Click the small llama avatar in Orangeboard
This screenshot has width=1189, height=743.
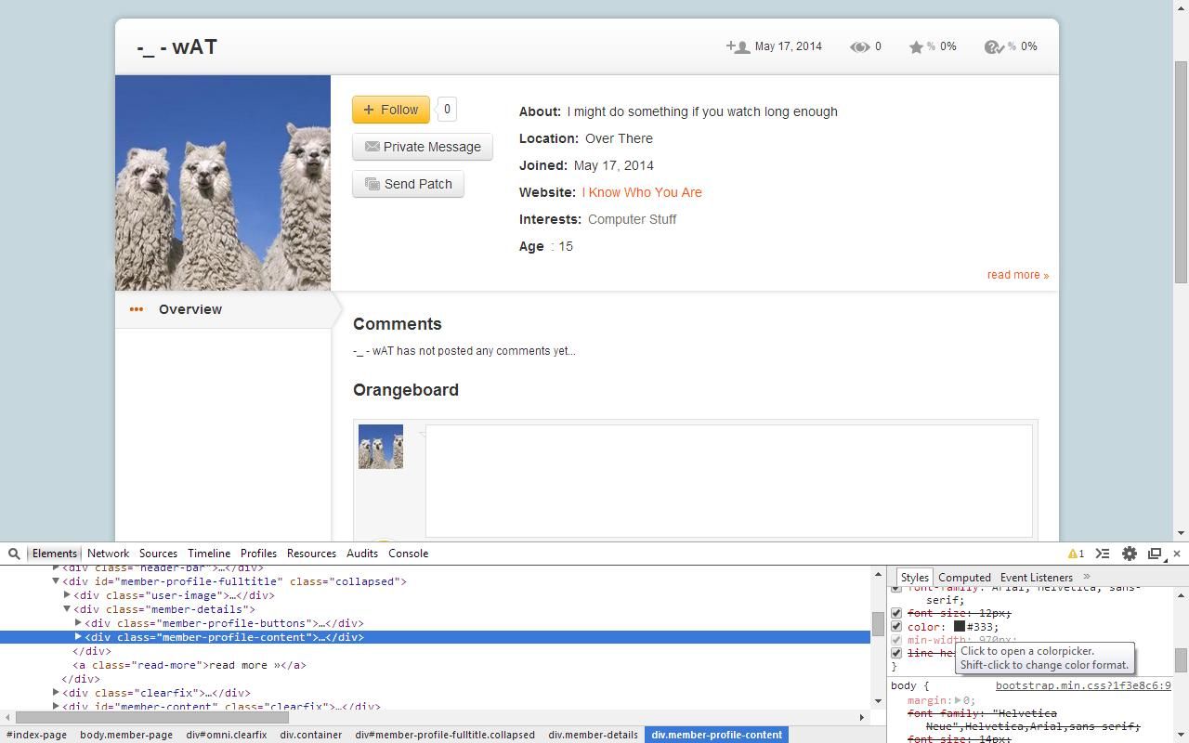tap(381, 447)
